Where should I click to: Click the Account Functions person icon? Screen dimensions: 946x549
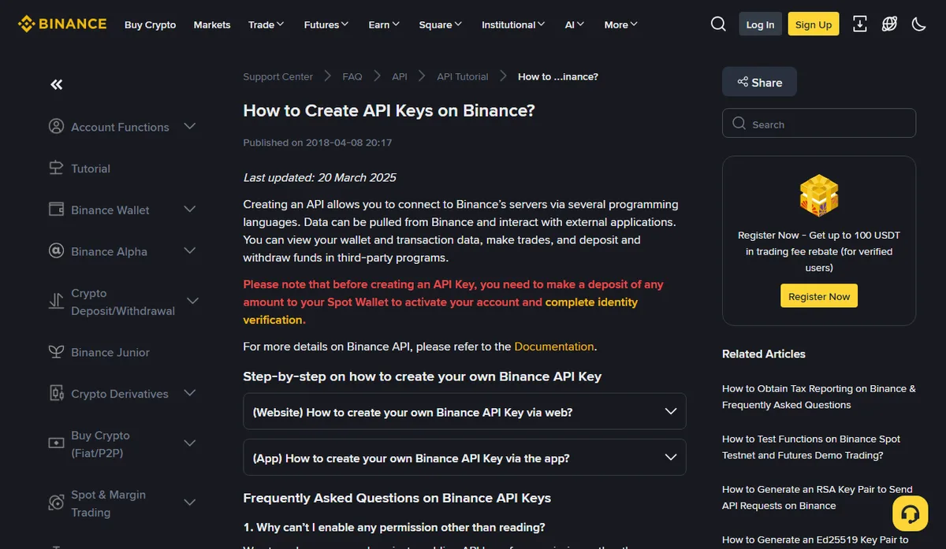pos(56,126)
